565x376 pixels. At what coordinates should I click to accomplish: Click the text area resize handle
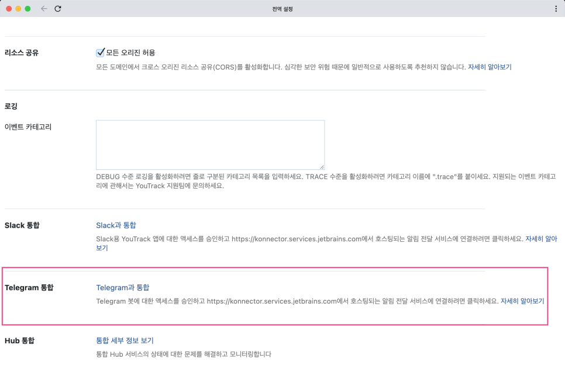point(322,166)
